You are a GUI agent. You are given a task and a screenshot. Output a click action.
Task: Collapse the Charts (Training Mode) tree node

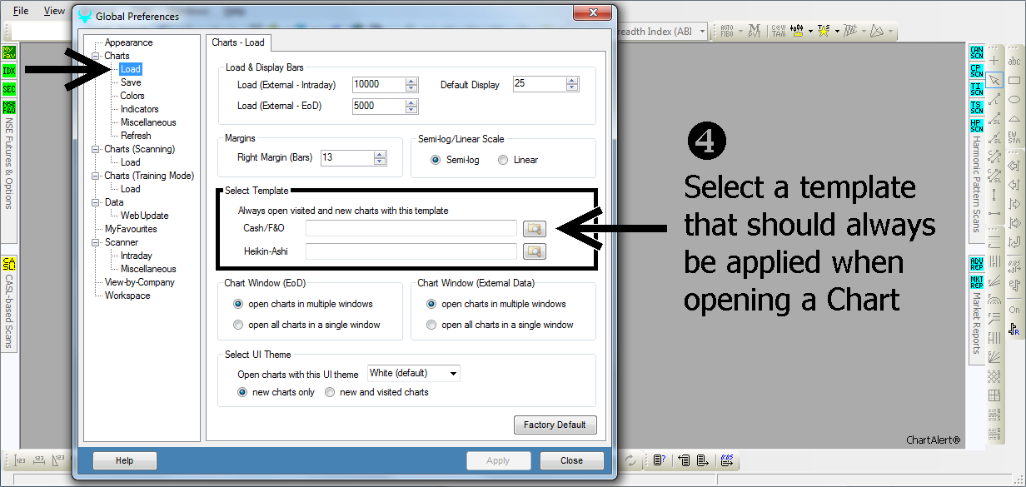point(97,176)
